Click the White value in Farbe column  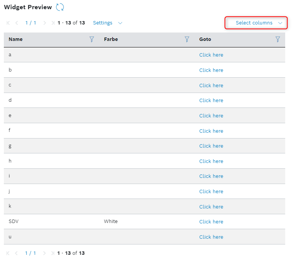pyautogui.click(x=111, y=222)
